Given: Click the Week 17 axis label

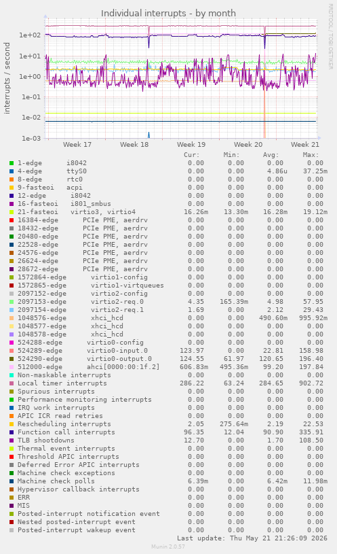Looking at the screenshot, I should click(x=77, y=145).
